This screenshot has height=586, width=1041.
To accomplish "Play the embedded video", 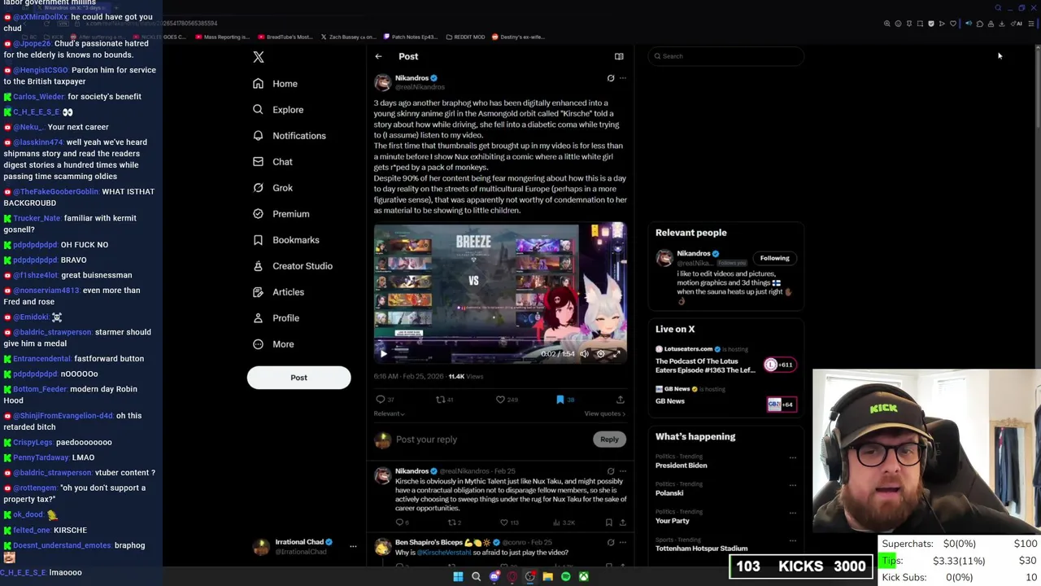I will [x=384, y=354].
